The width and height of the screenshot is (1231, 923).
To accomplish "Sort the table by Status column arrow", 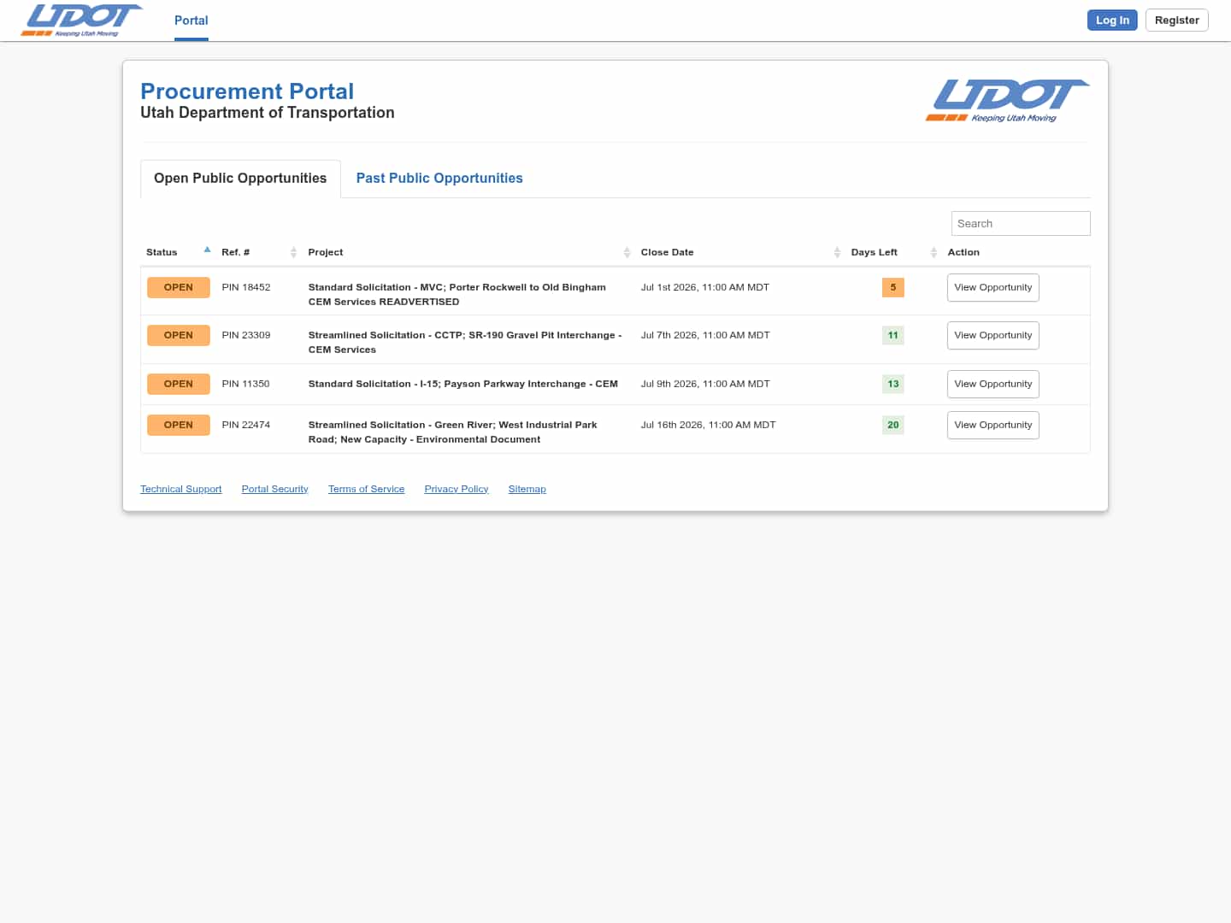I will 207,250.
